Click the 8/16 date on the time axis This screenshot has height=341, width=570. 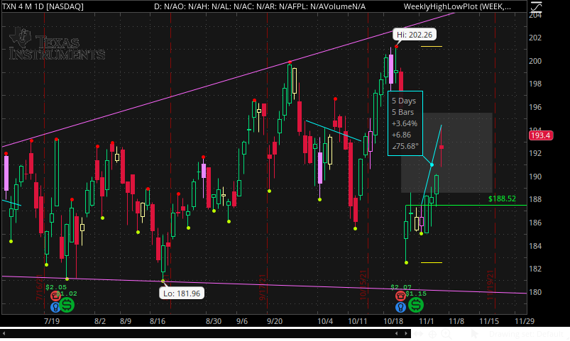tap(158, 321)
